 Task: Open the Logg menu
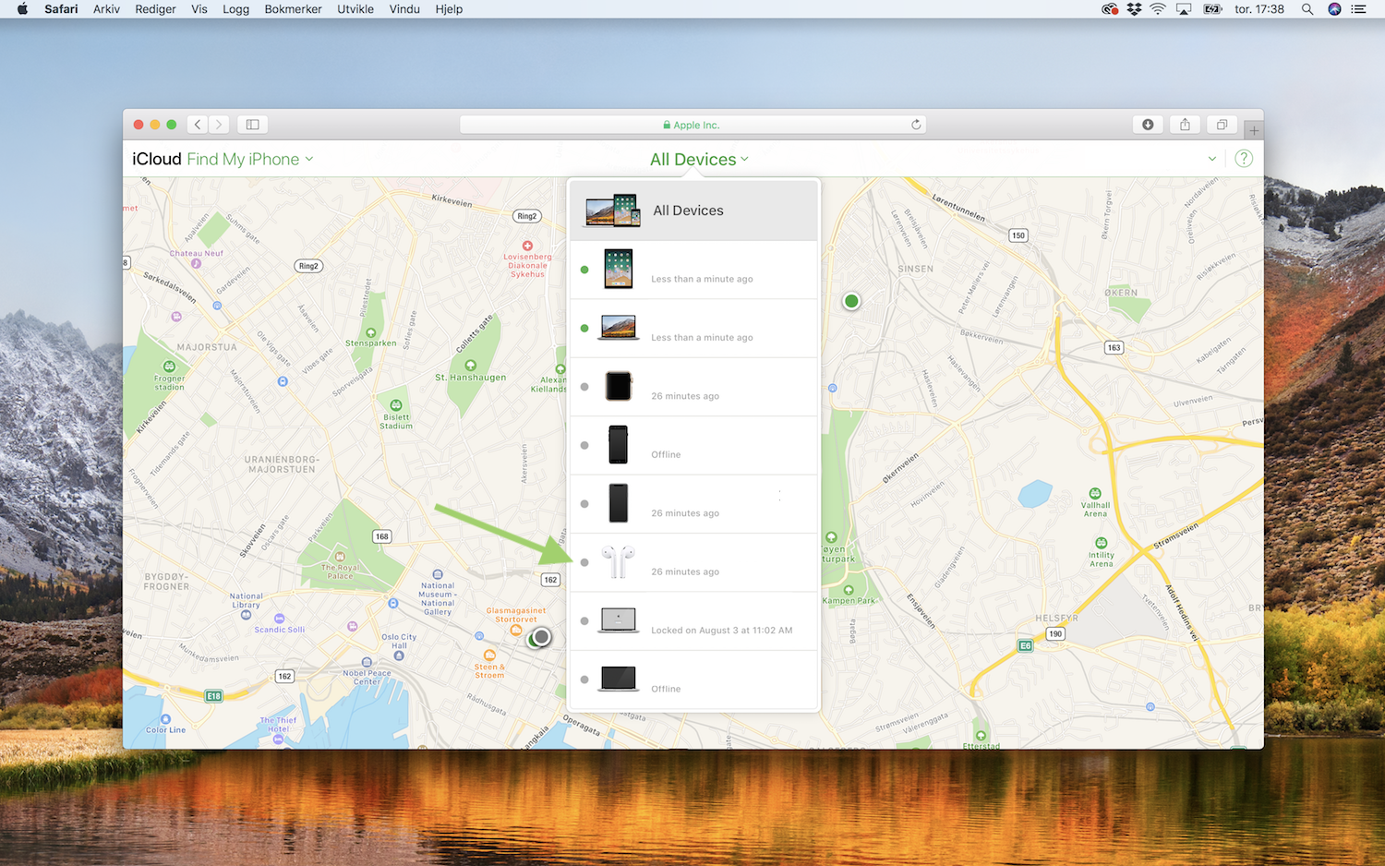(235, 9)
